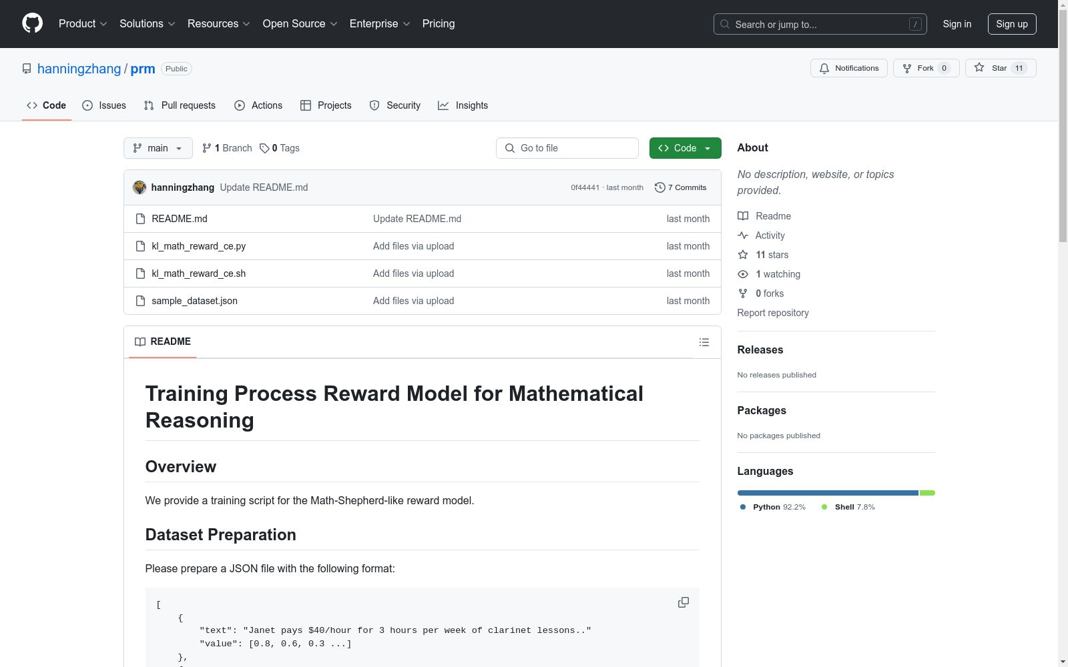This screenshot has height=667, width=1068.
Task: Expand the Resources menu
Action: pyautogui.click(x=219, y=24)
